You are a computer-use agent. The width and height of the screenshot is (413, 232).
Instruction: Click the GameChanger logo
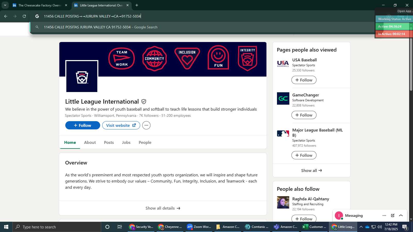[283, 98]
